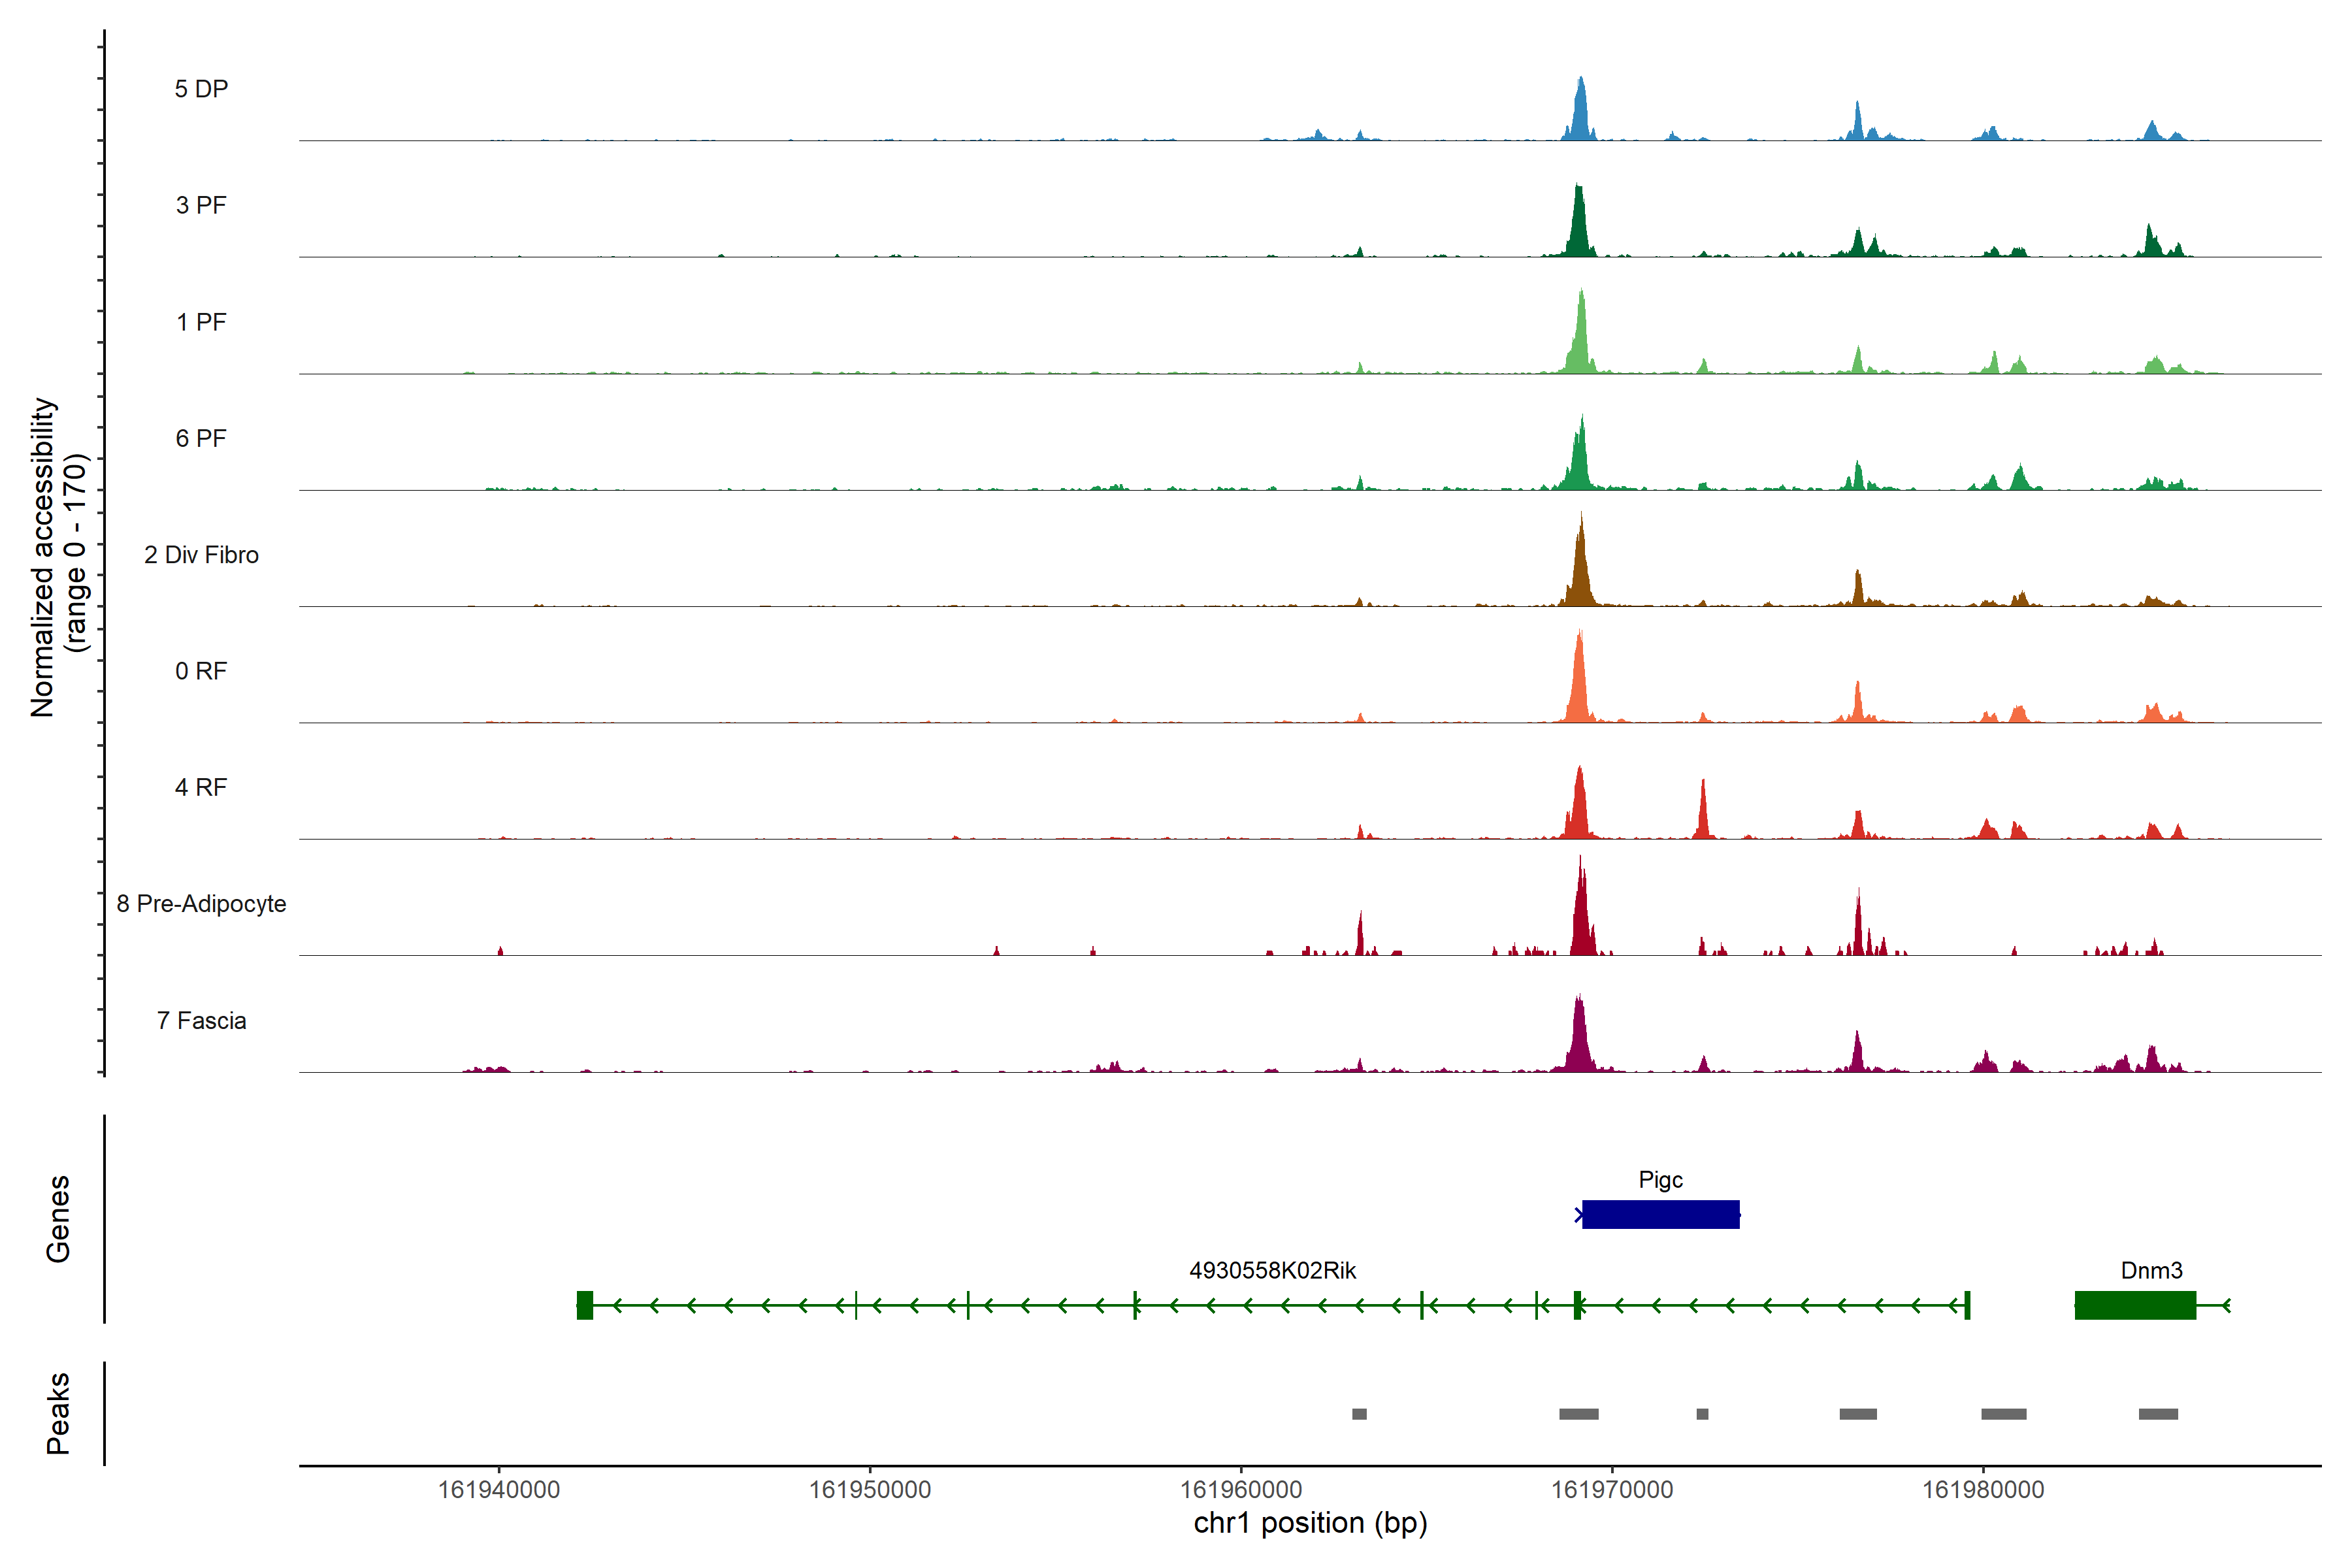Viewport: 2352px width, 1568px height.
Task: Click the gray peak marker below Pigc start
Action: [1578, 1414]
